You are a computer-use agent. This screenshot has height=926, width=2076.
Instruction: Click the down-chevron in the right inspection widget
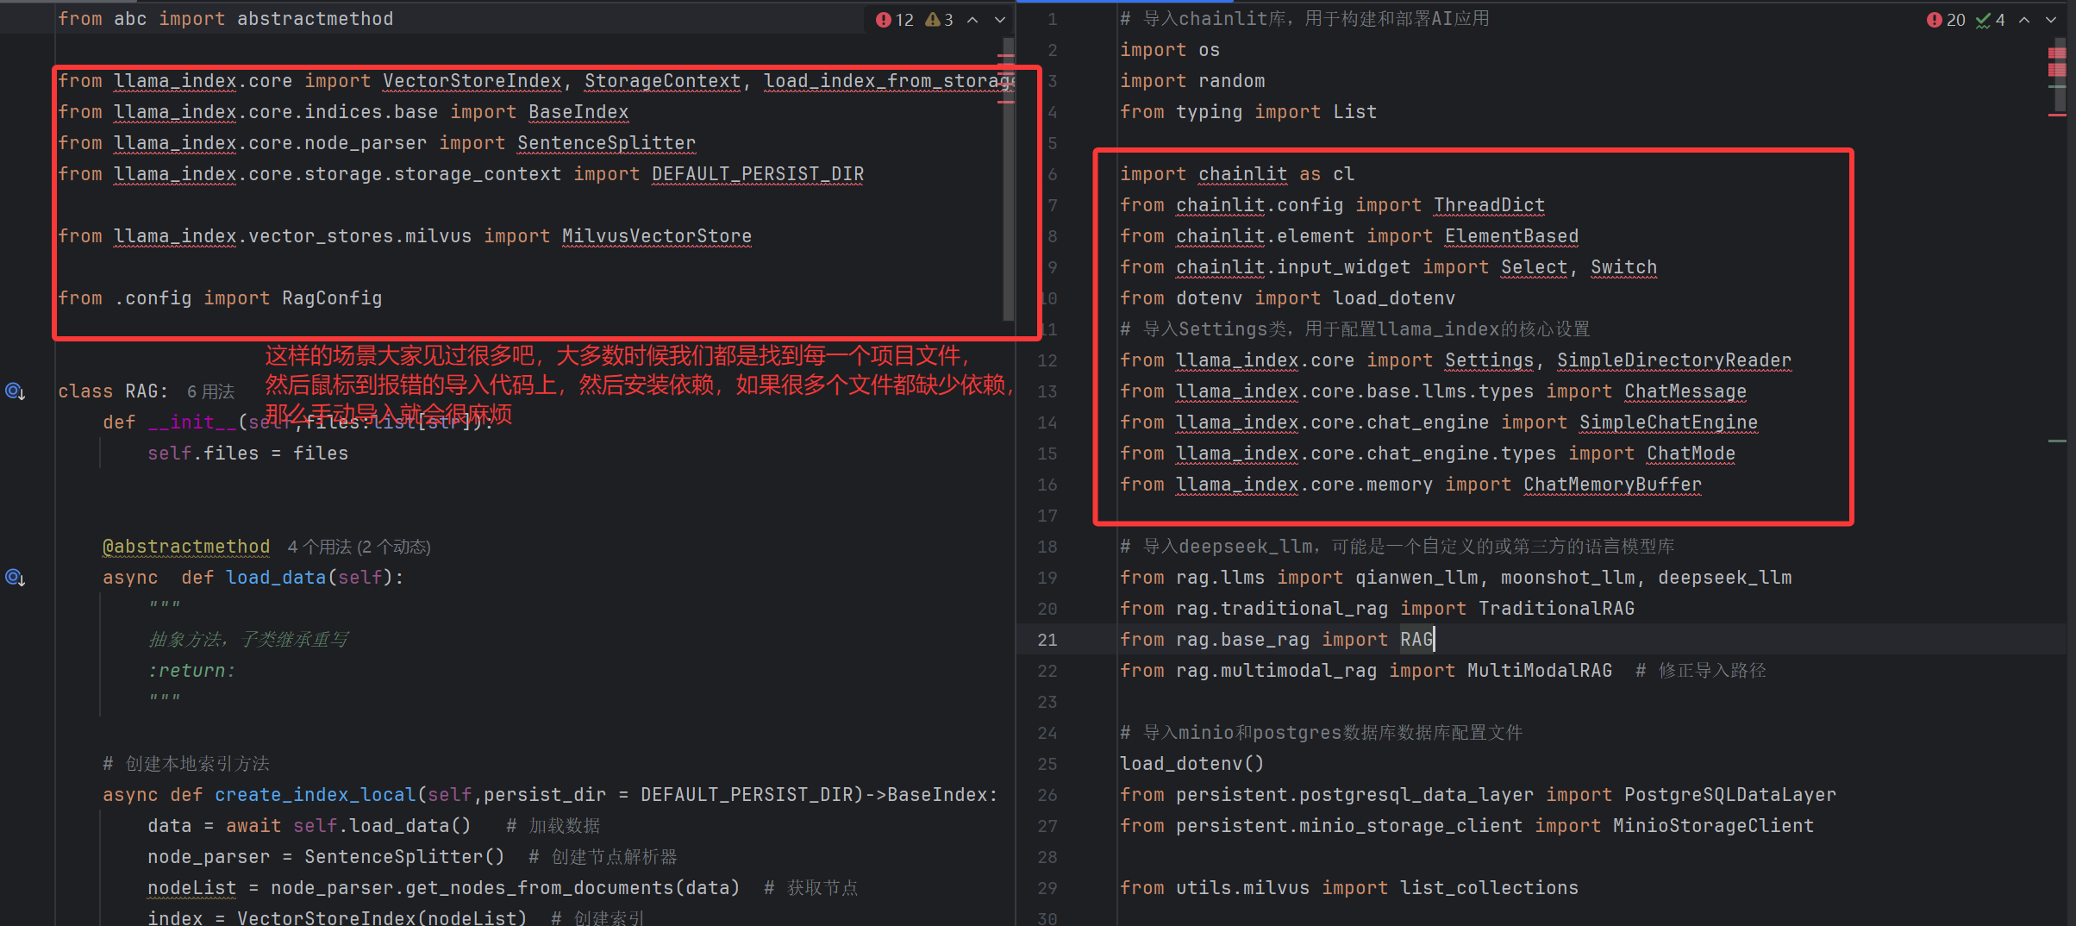tap(2053, 19)
